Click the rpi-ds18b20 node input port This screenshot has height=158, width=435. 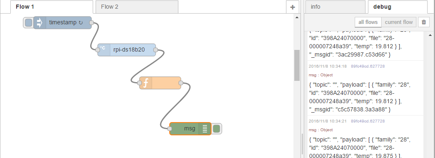tap(98, 50)
